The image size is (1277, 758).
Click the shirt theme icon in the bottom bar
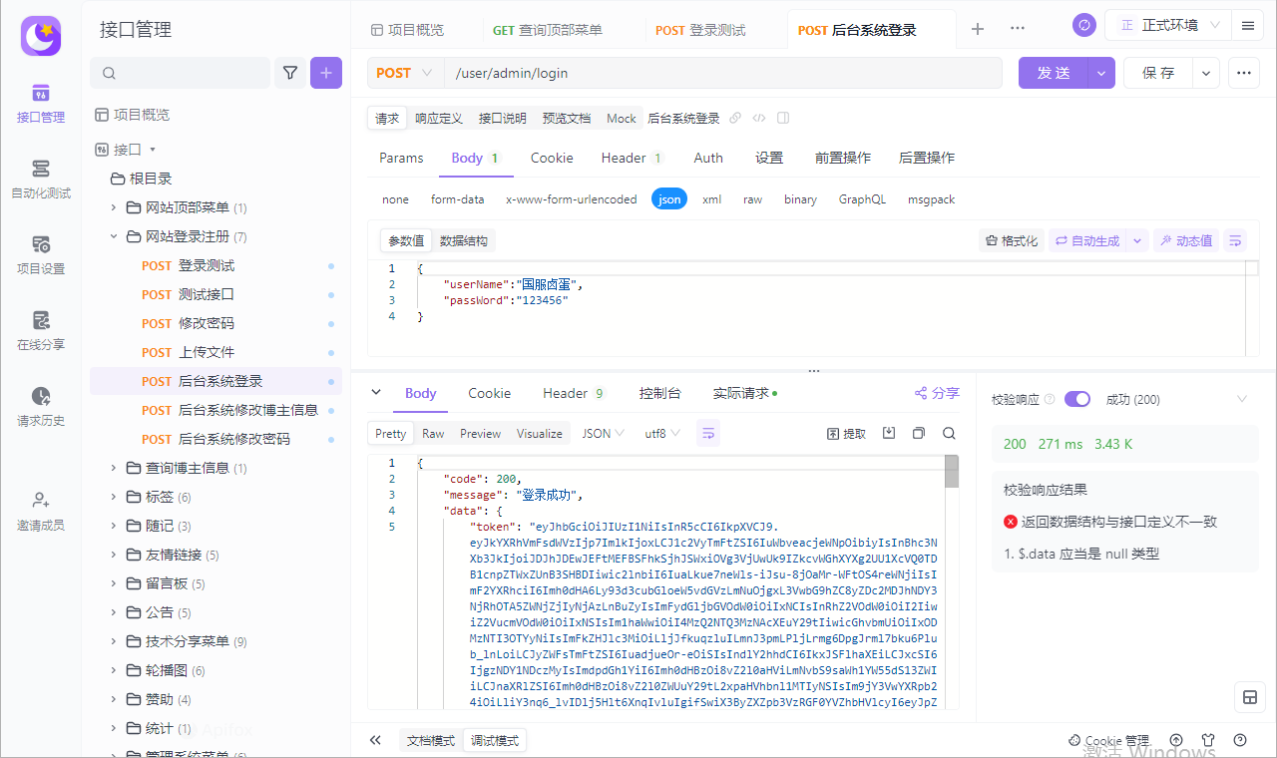click(1208, 740)
